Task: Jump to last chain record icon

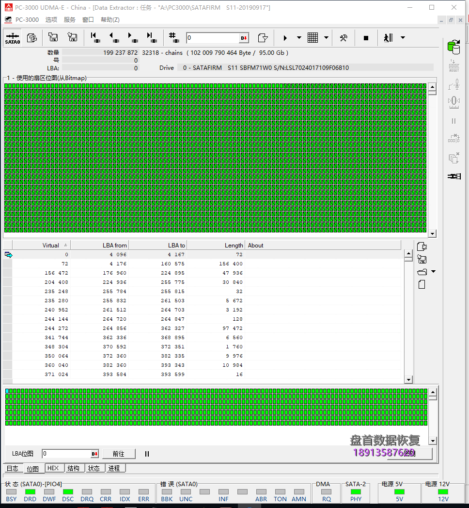Action: pos(151,37)
